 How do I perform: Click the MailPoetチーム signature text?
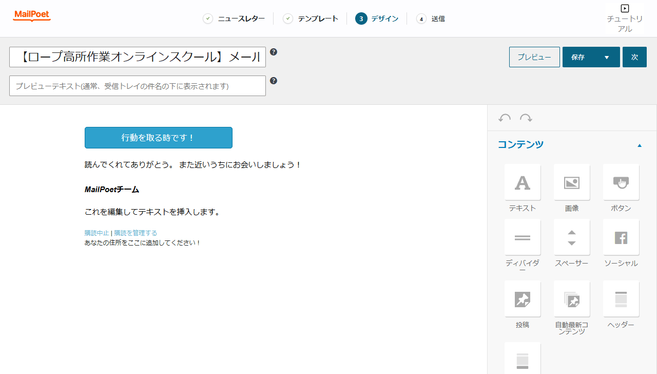pos(112,190)
